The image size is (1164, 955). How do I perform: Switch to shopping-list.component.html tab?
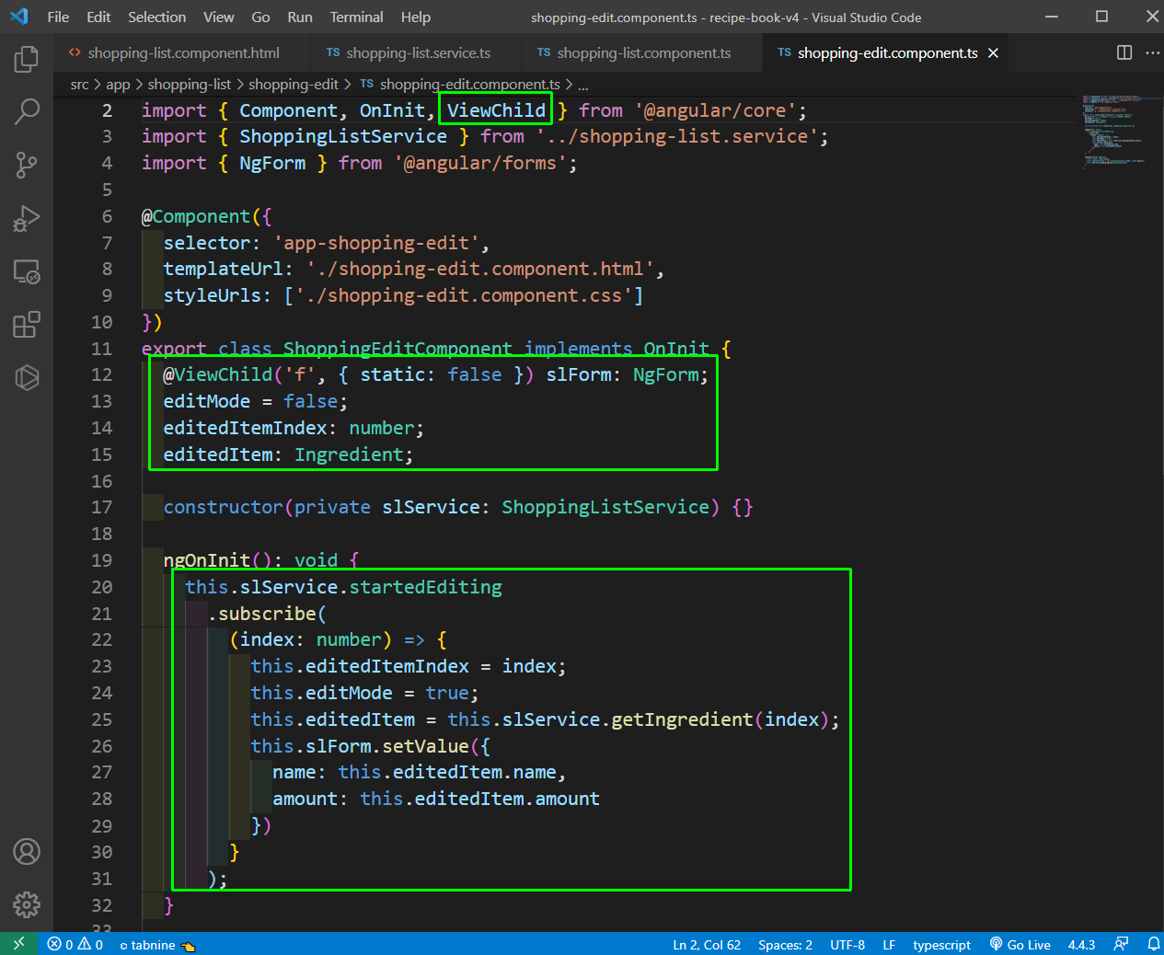(181, 52)
